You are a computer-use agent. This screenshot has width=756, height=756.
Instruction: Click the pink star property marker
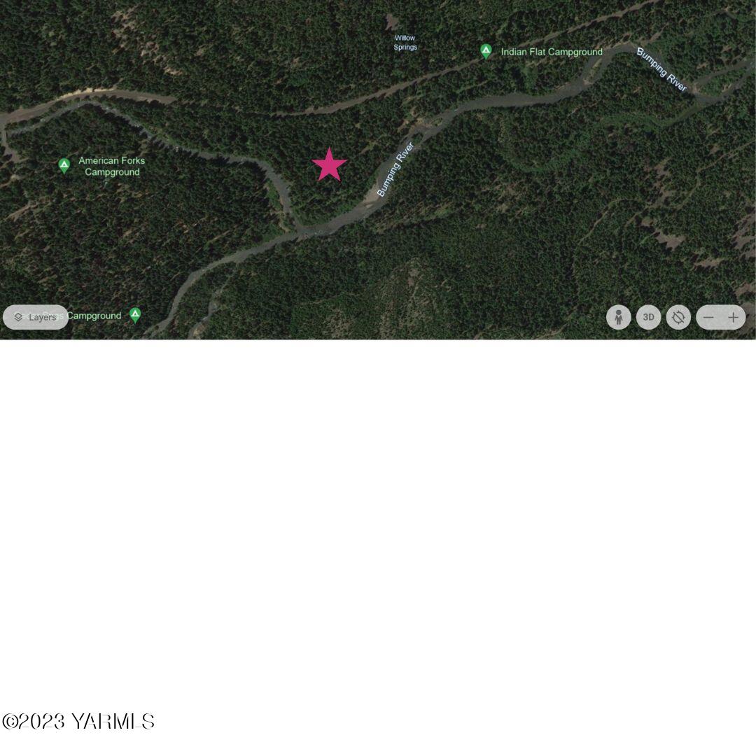pos(329,165)
